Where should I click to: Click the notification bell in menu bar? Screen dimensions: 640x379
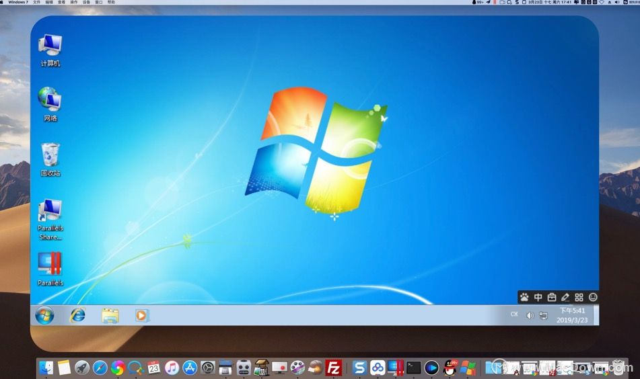[576, 2]
